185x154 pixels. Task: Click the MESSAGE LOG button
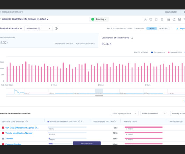point(87,143)
